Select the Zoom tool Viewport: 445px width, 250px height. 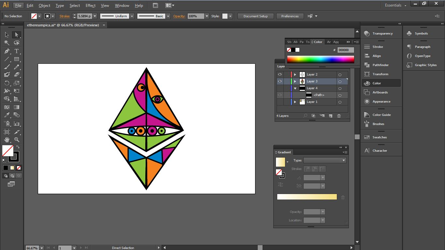17,140
